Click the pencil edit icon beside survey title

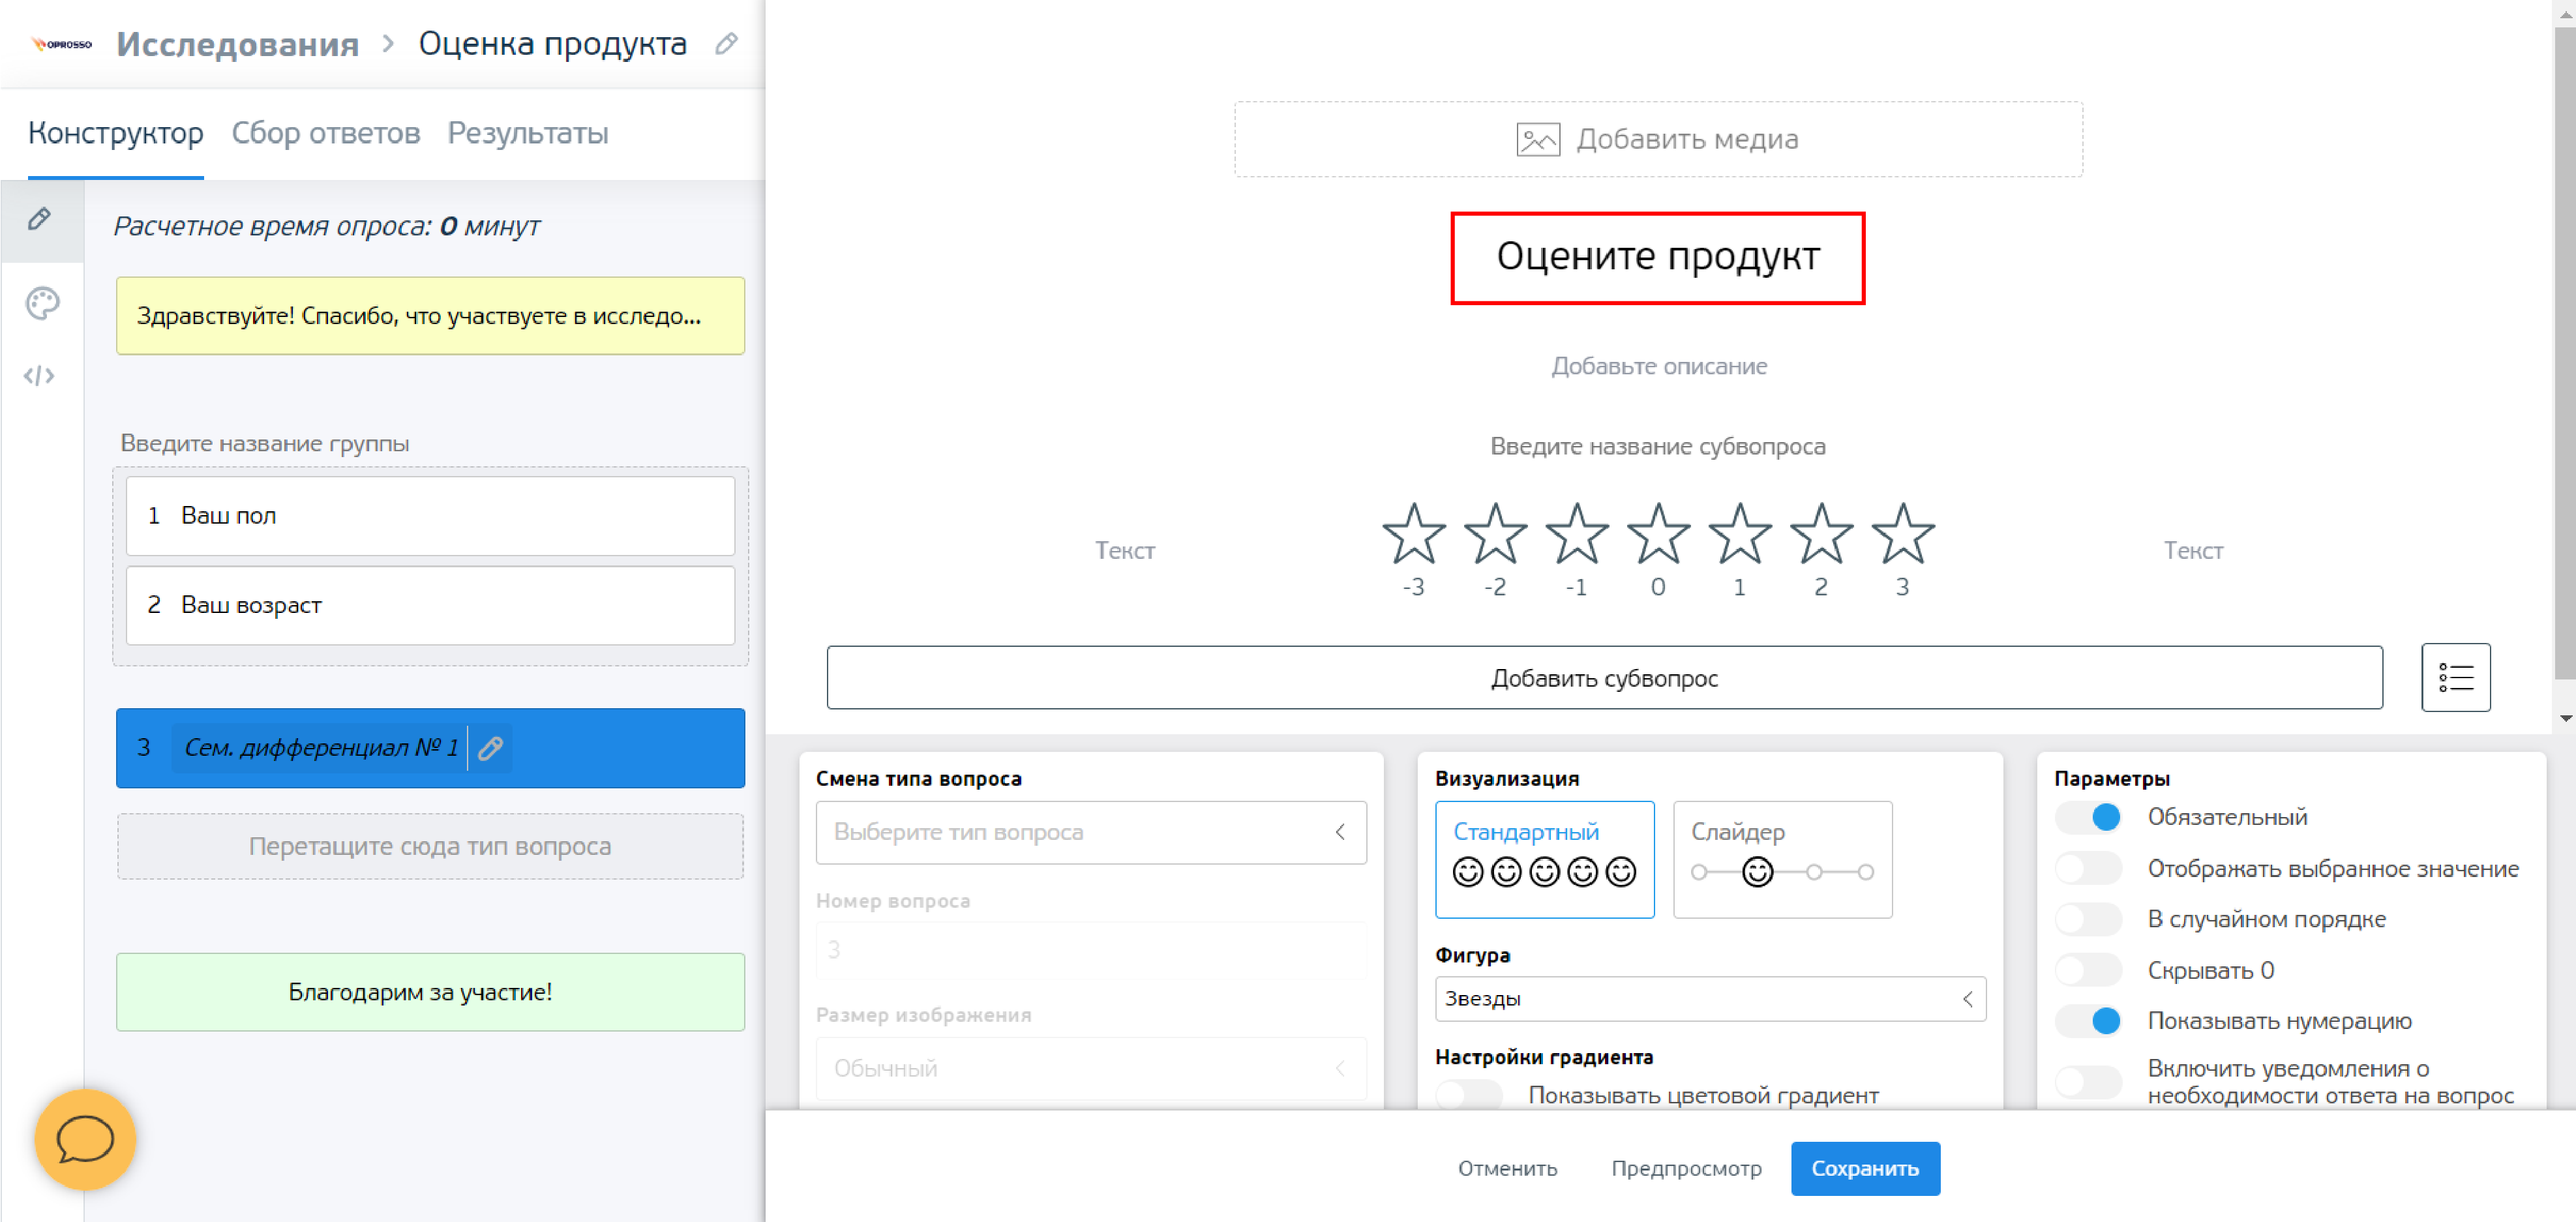(727, 43)
